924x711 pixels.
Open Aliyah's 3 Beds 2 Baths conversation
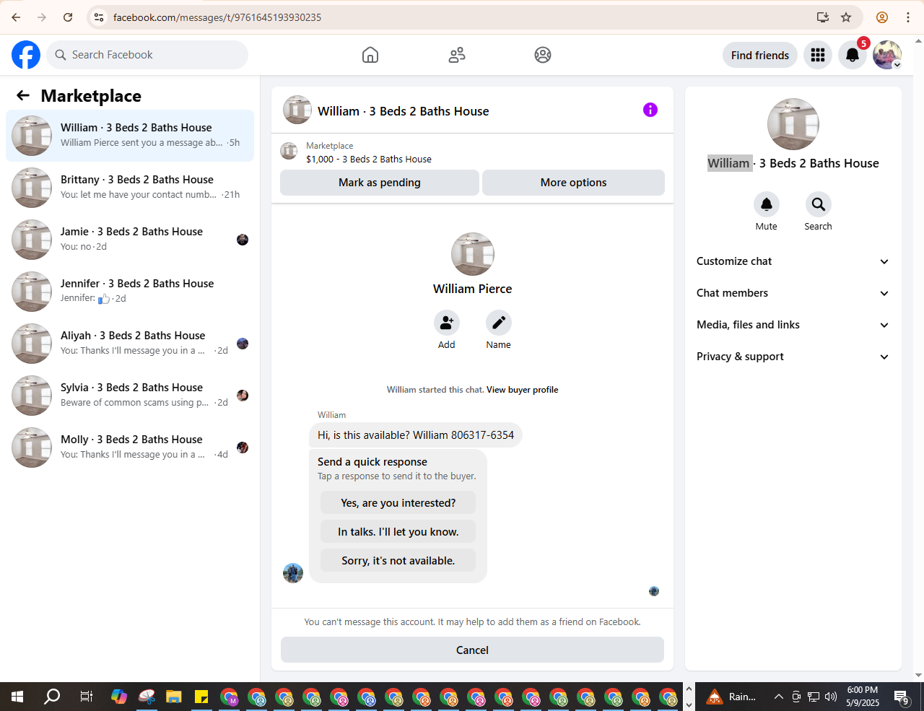click(x=130, y=344)
